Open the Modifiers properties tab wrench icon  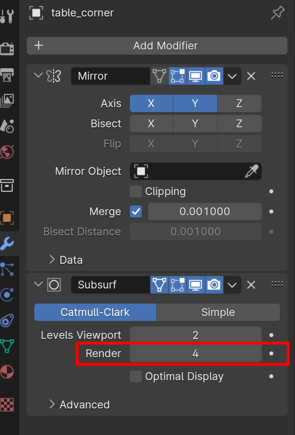click(8, 243)
